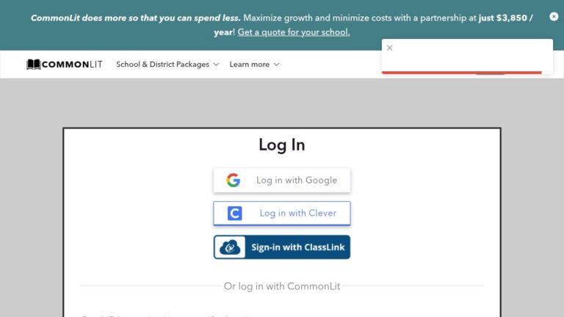Click the Clever C logo icon

[x=234, y=213]
